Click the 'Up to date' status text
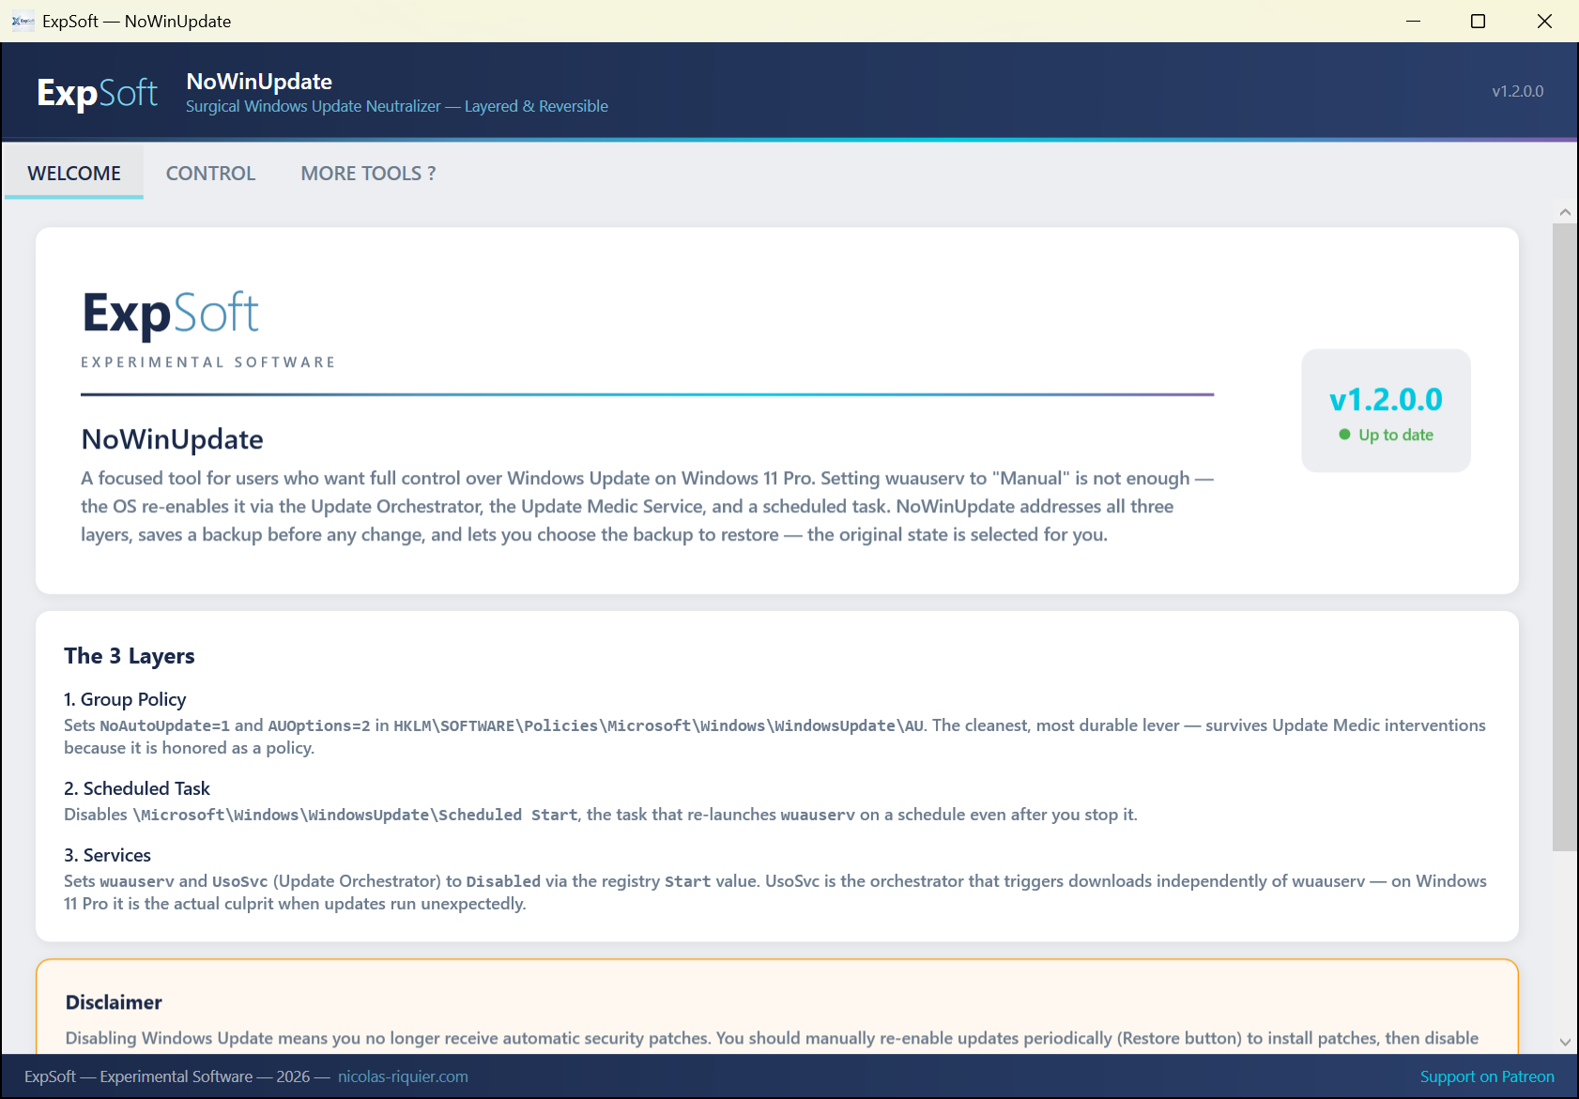The image size is (1579, 1099). (1396, 435)
